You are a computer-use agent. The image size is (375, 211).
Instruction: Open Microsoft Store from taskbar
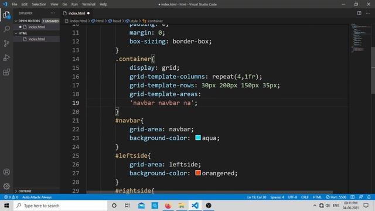[155, 206]
